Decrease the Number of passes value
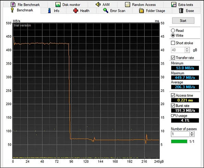Image resolution: width=204 pixels, height=168 pixels. click(192, 135)
